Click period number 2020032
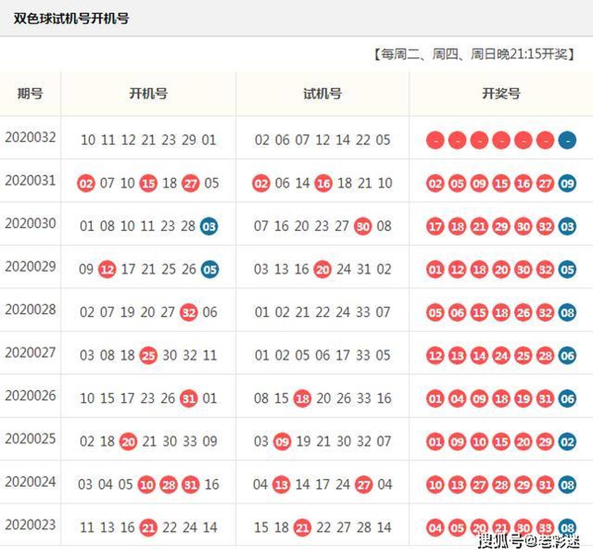593x557 pixels. pos(30,137)
